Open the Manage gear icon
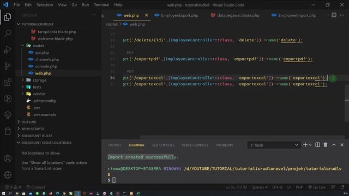This screenshot has height=196, width=349. (8, 175)
